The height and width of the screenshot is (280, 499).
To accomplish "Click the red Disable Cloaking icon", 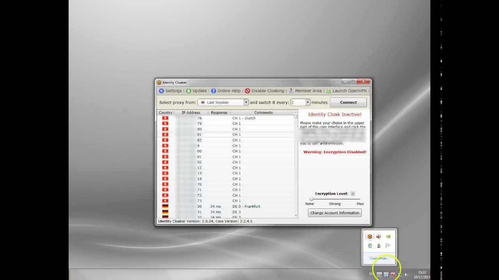I will (x=247, y=91).
